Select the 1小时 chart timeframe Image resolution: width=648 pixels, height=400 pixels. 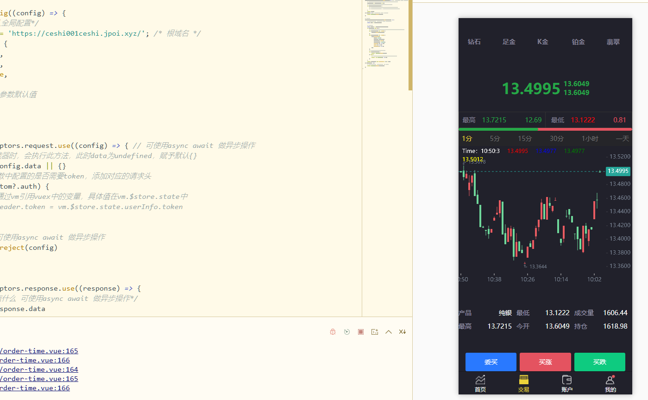pyautogui.click(x=590, y=139)
